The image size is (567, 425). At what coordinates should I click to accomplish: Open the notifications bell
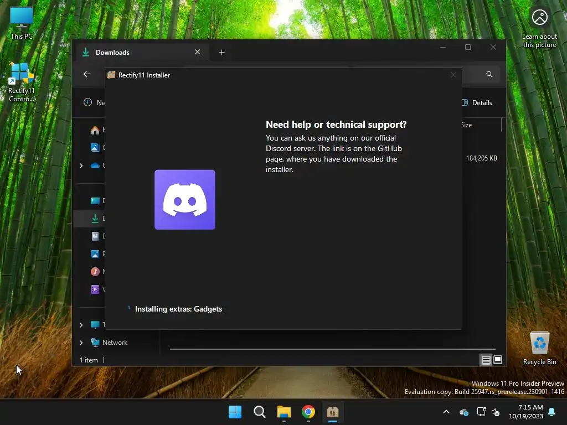tap(552, 412)
